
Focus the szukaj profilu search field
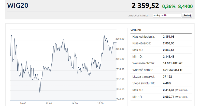point(167,15)
